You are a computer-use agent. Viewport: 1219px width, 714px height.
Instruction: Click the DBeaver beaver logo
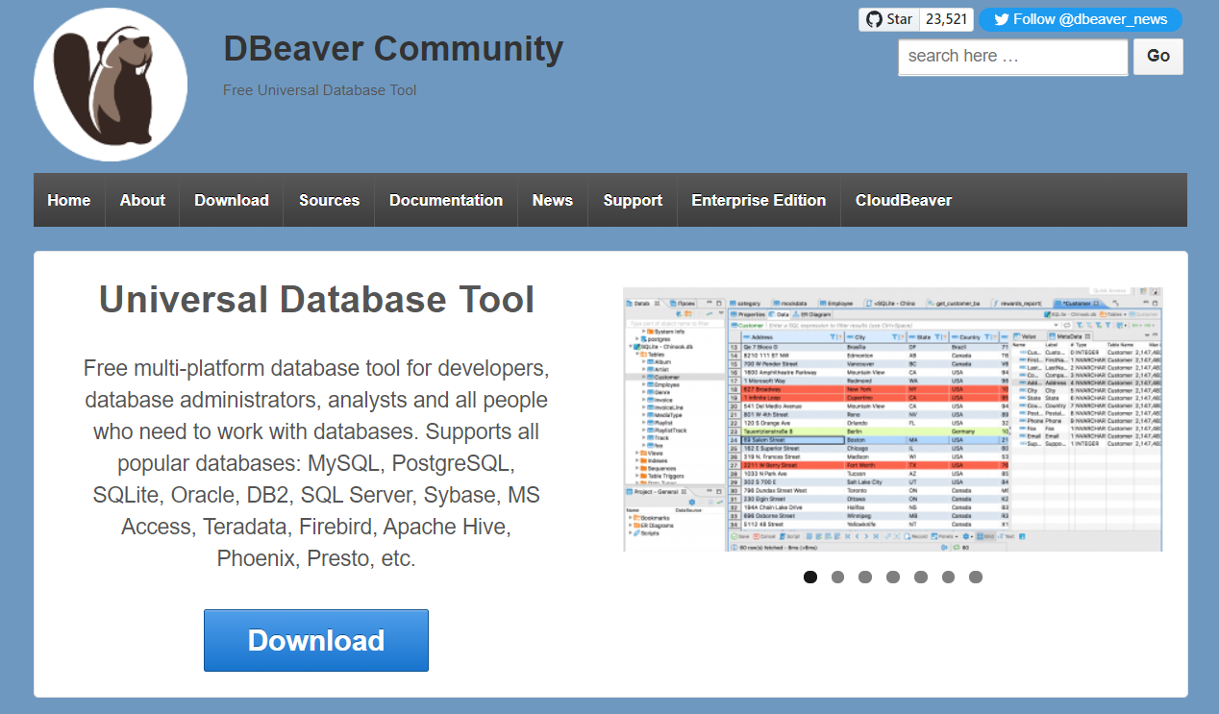click(x=111, y=85)
